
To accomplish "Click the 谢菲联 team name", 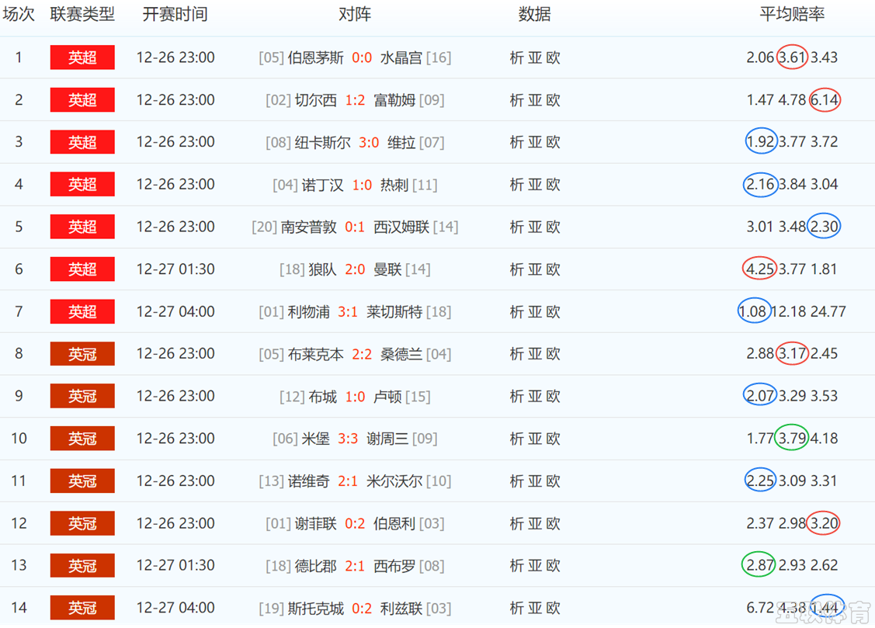I will point(316,523).
